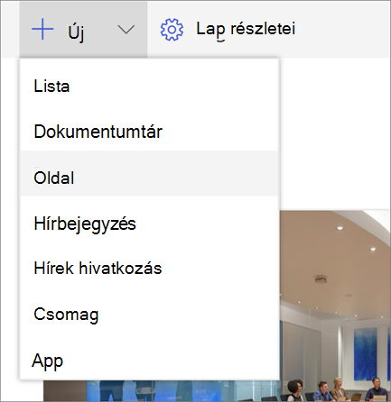Click the conference room hero image
Viewport: 391px width, 402px height.
click(335, 305)
